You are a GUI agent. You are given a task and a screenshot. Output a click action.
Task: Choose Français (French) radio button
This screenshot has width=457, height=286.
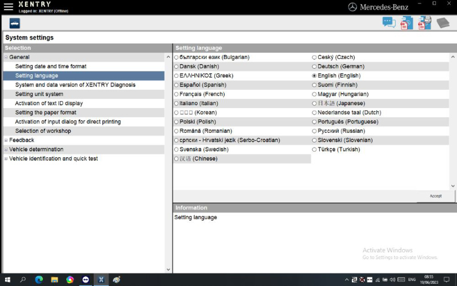[x=177, y=94]
